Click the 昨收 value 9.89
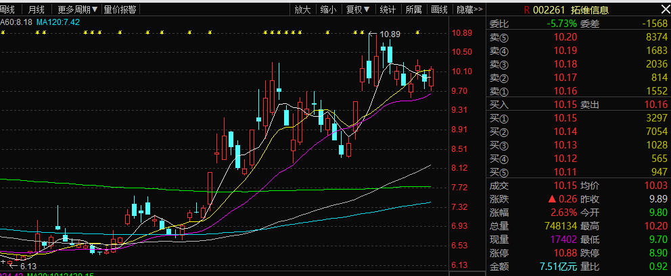The height and width of the screenshot is (276, 671). point(659,198)
